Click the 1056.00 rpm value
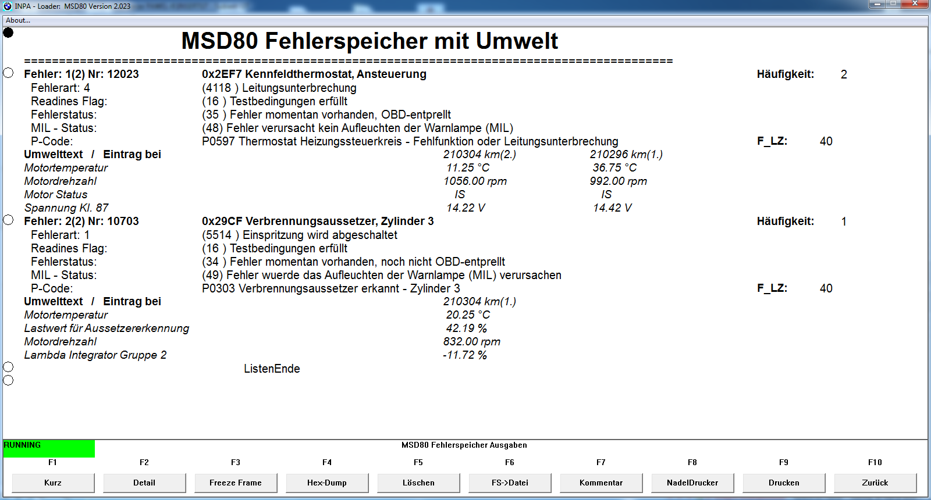Image resolution: width=931 pixels, height=500 pixels. 475,181
